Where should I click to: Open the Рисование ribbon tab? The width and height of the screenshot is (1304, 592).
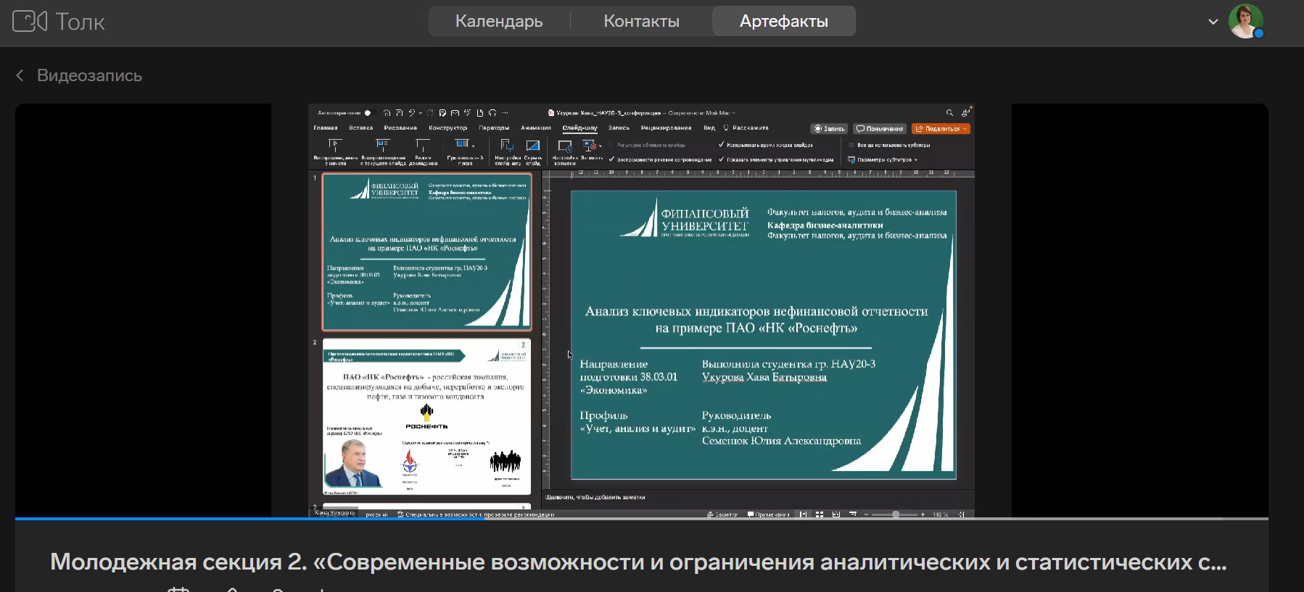(x=400, y=128)
